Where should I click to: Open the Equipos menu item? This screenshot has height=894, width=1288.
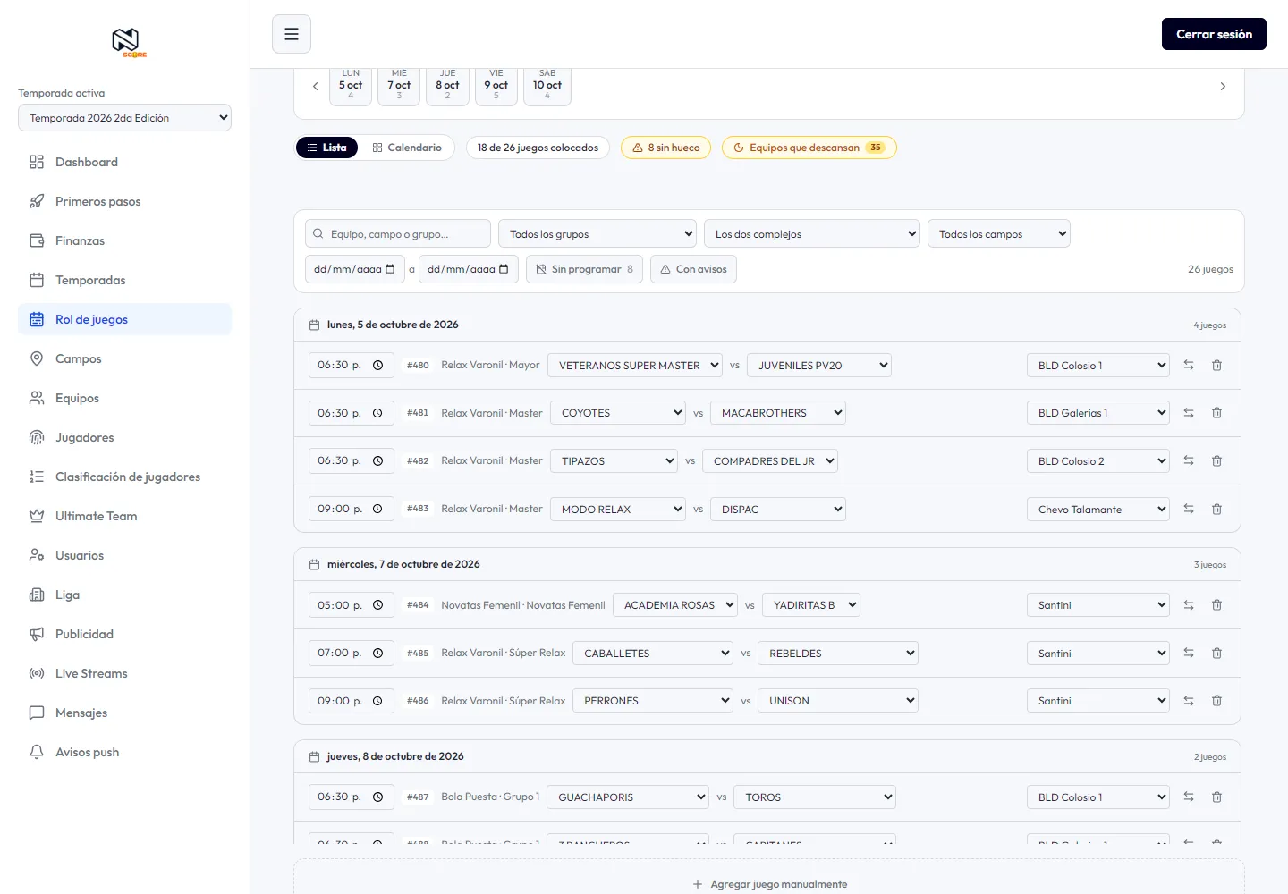[x=124, y=398]
